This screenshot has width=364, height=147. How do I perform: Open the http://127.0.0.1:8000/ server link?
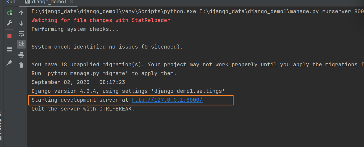coord(167,100)
